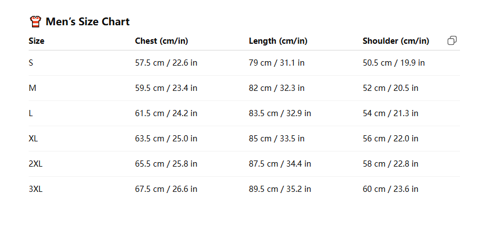Choose the 2XL size row label
The image size is (492, 225).
[35, 164]
